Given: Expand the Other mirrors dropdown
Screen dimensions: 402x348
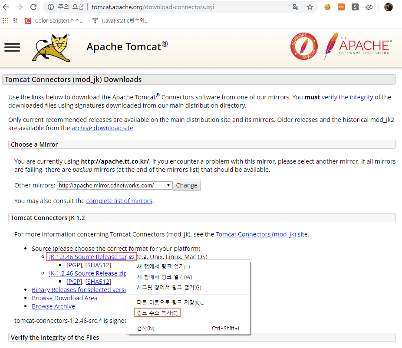Looking at the screenshot, I should [x=114, y=185].
